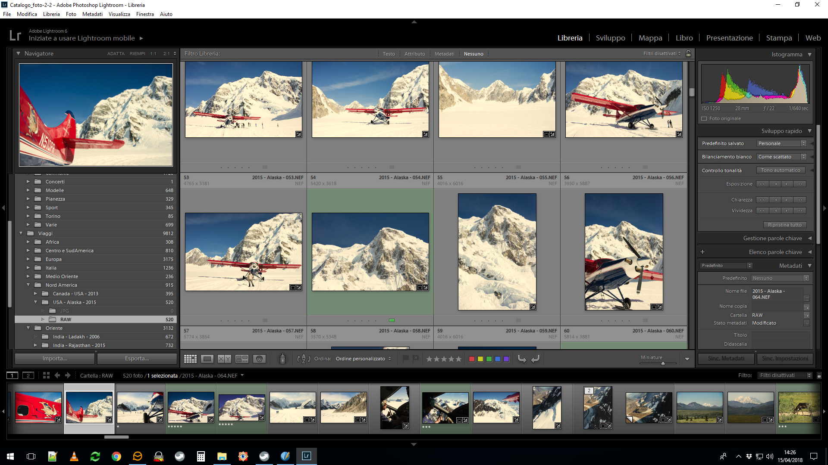
Task: Click the Importa... button
Action: point(55,358)
